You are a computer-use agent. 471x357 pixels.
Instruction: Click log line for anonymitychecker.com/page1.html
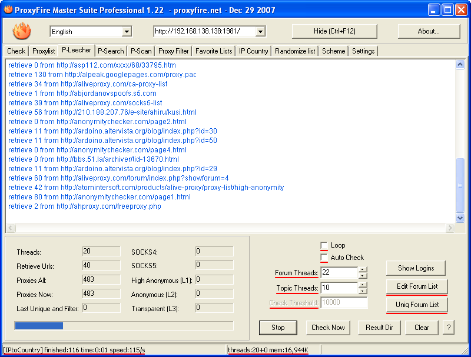coord(99,197)
